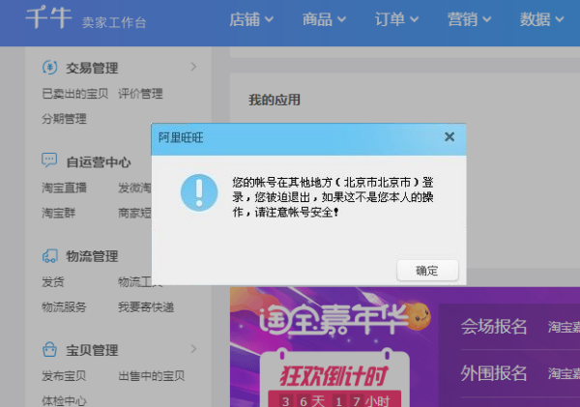580x407 pixels.
Task: Open 外围报名 in the banner
Action: point(493,373)
